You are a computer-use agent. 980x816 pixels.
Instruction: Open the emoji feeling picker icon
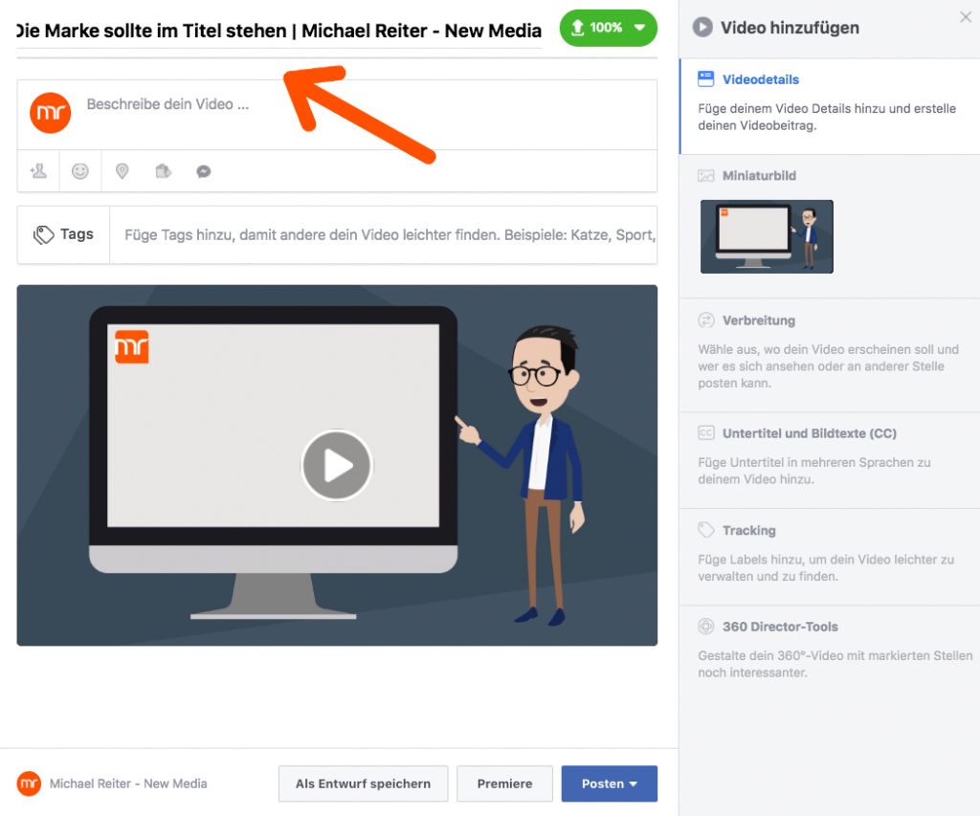pos(80,171)
